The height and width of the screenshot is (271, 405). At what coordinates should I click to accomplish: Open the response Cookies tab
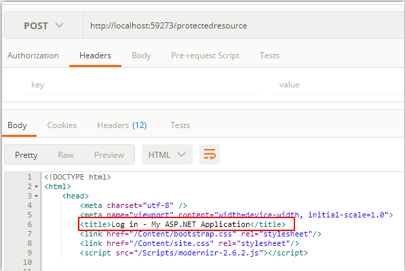(62, 125)
